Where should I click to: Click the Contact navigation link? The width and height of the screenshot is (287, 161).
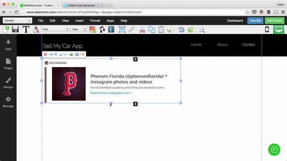tap(248, 45)
